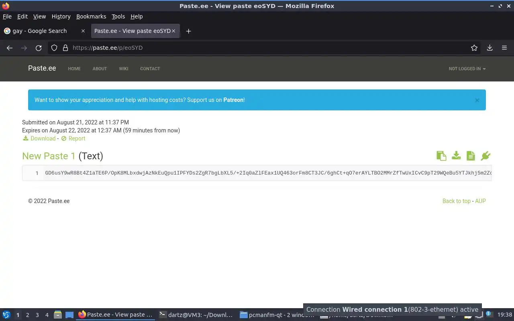Reload the Paste.ee page
The width and height of the screenshot is (514, 321).
39,48
